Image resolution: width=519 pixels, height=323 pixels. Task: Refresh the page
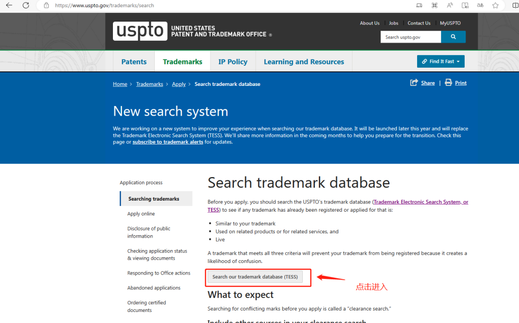26,5
